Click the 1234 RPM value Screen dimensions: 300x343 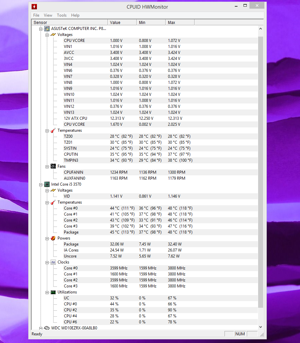point(119,172)
